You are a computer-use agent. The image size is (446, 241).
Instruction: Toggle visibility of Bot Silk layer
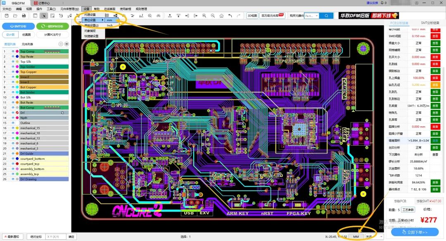[13, 97]
